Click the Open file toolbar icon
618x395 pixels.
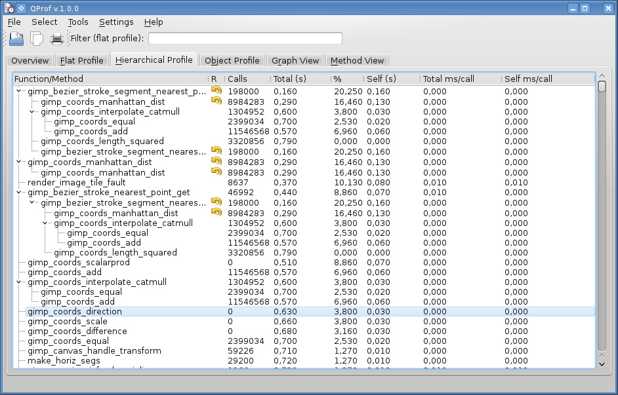(16, 39)
